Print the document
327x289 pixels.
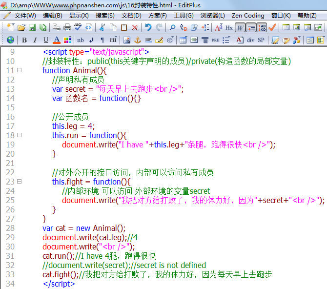coord(67,27)
